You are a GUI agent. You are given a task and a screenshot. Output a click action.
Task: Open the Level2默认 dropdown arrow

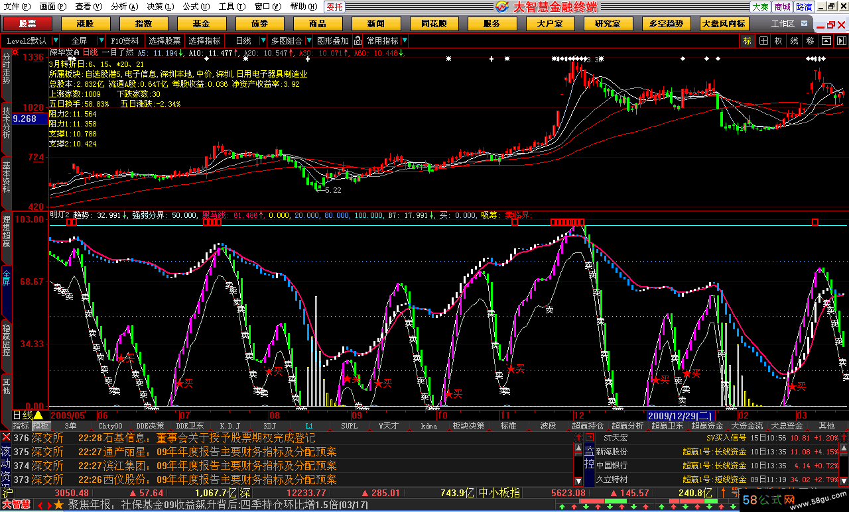(55, 40)
